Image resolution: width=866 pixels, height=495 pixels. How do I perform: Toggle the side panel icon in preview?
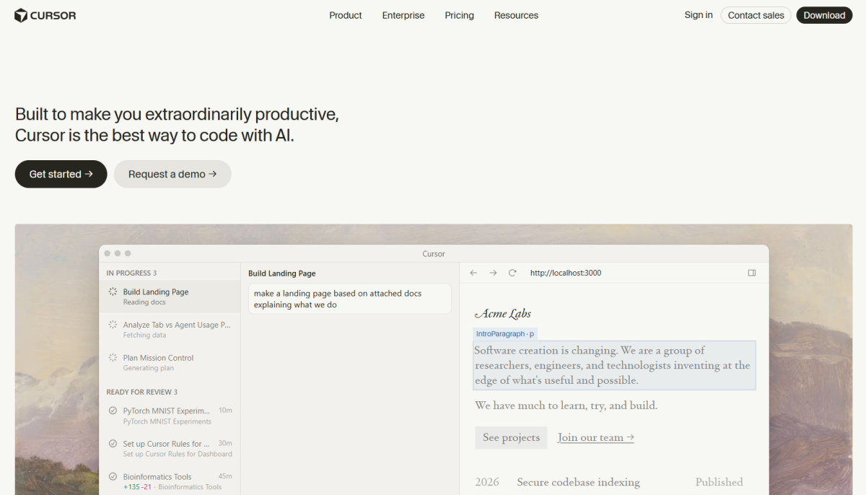pos(752,273)
